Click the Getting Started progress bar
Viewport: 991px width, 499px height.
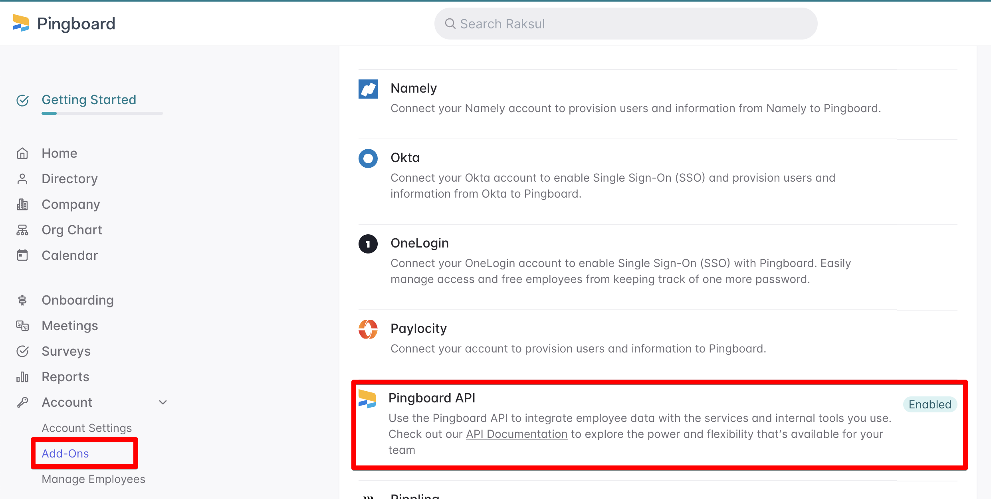click(x=102, y=113)
